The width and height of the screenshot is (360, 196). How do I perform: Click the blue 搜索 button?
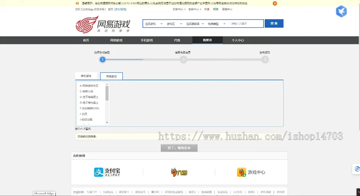click(x=274, y=24)
